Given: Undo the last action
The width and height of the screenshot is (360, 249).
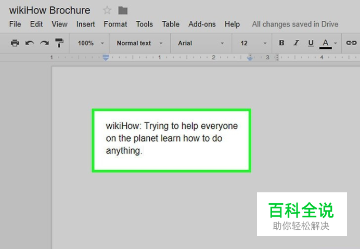Looking at the screenshot, I should click(30, 43).
